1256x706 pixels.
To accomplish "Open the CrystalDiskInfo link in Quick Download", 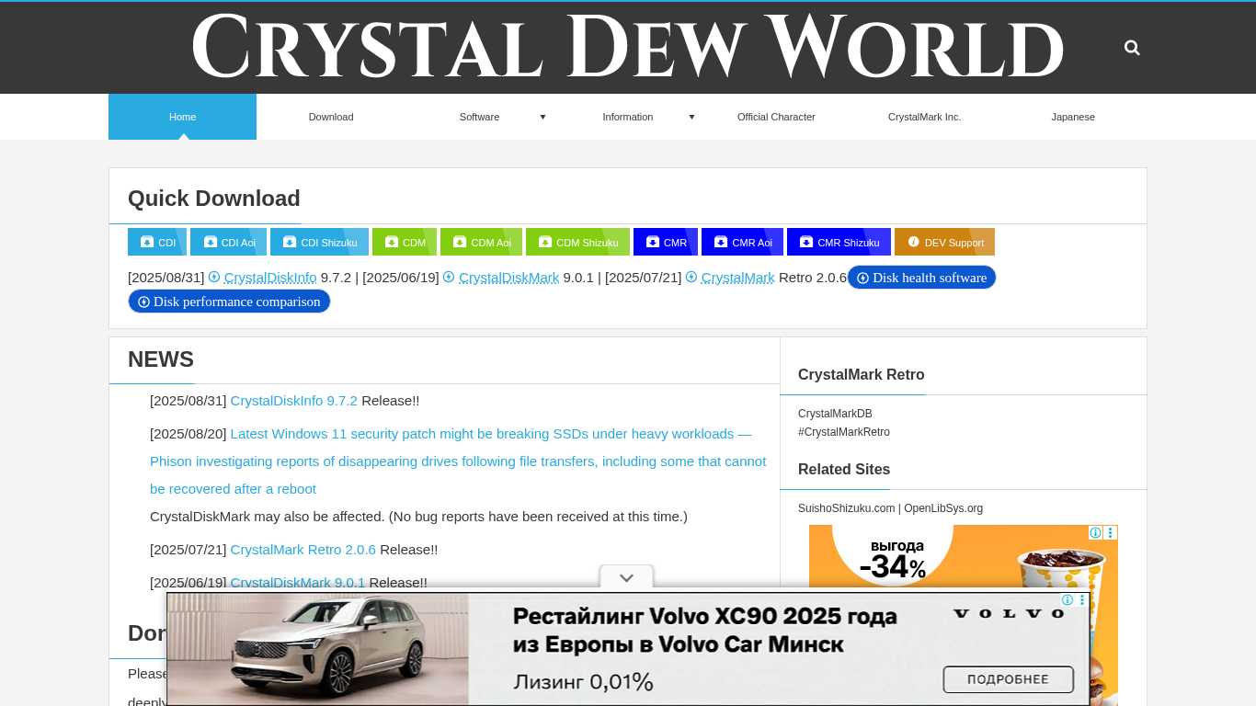I will coord(270,278).
